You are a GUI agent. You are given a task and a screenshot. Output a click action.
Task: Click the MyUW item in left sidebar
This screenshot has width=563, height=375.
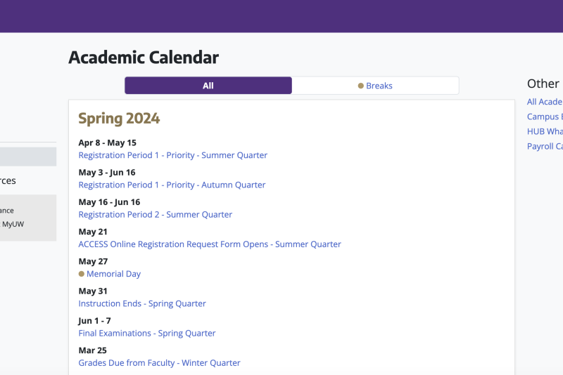pos(12,224)
